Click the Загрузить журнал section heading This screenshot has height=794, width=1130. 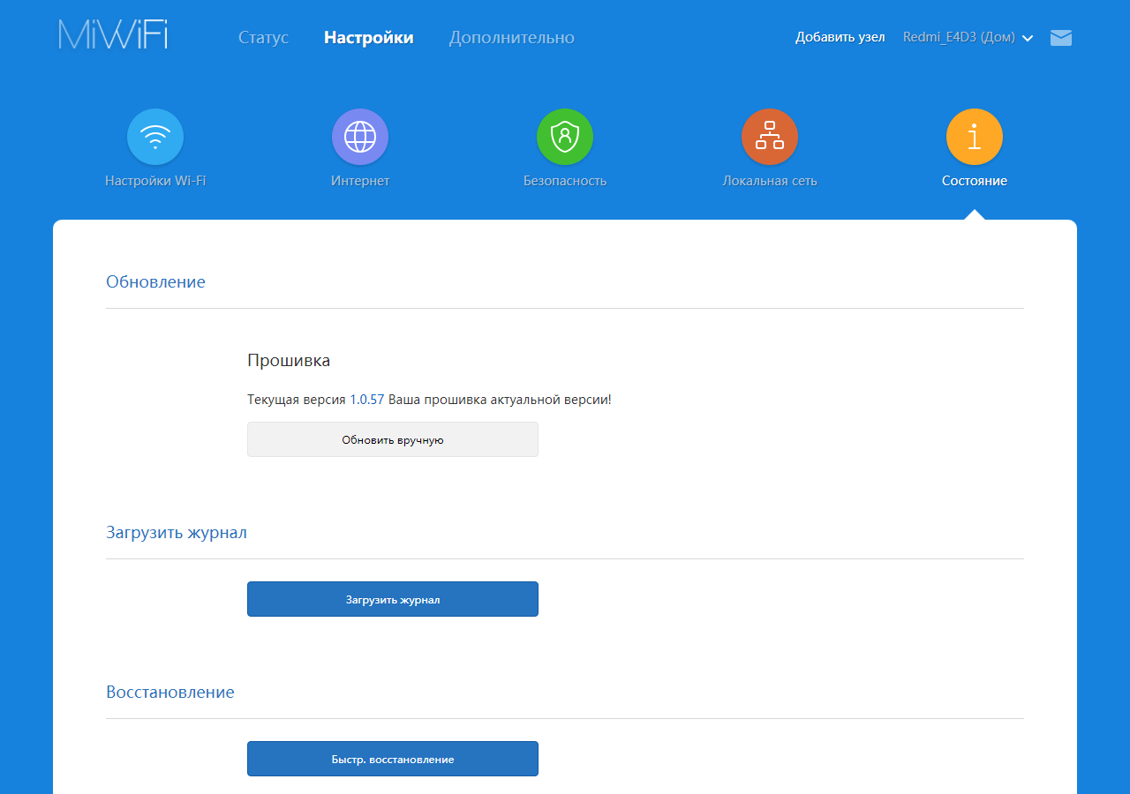[177, 533]
